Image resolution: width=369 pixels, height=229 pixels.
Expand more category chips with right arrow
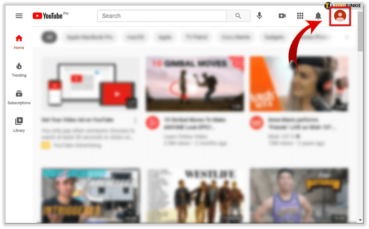tap(347, 37)
